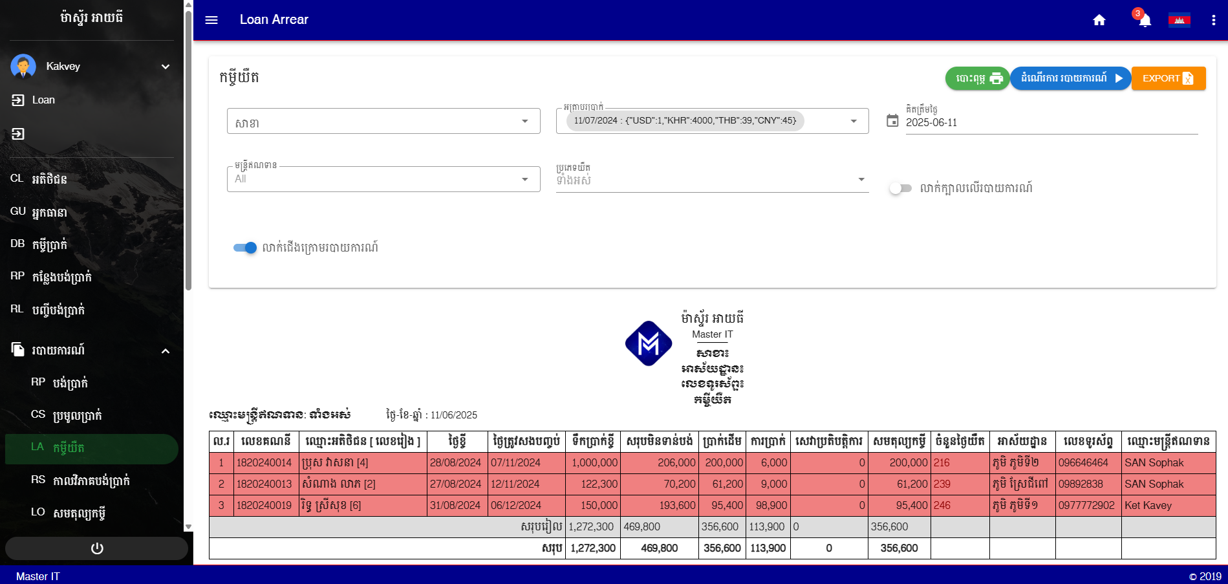
Task: Click the Loan login-arrow icon
Action: 18,100
